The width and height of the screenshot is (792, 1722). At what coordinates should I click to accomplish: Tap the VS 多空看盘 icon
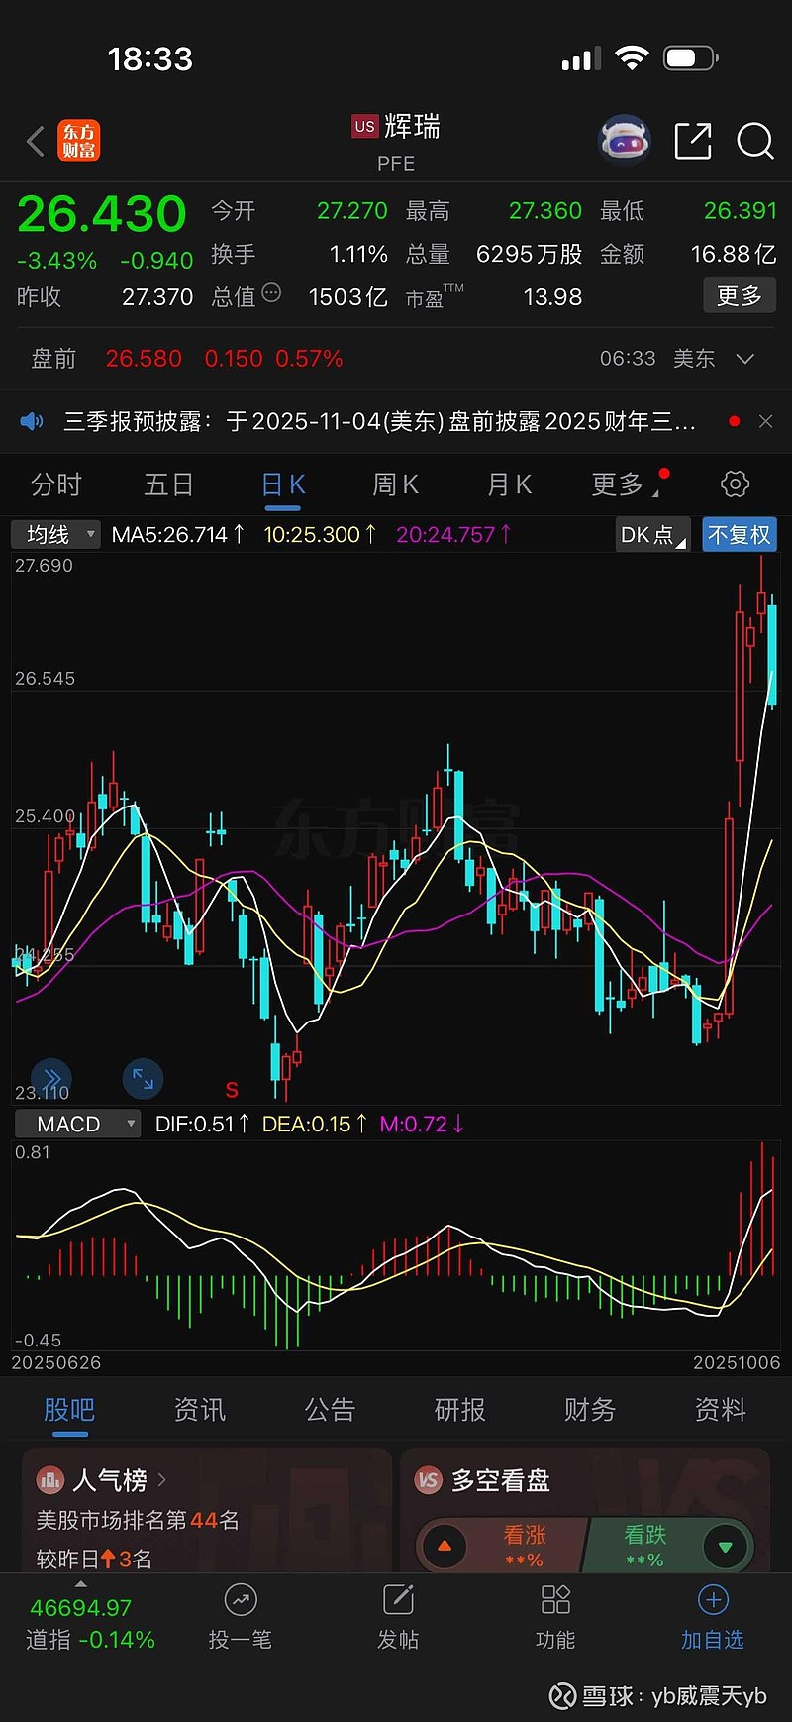point(428,1480)
